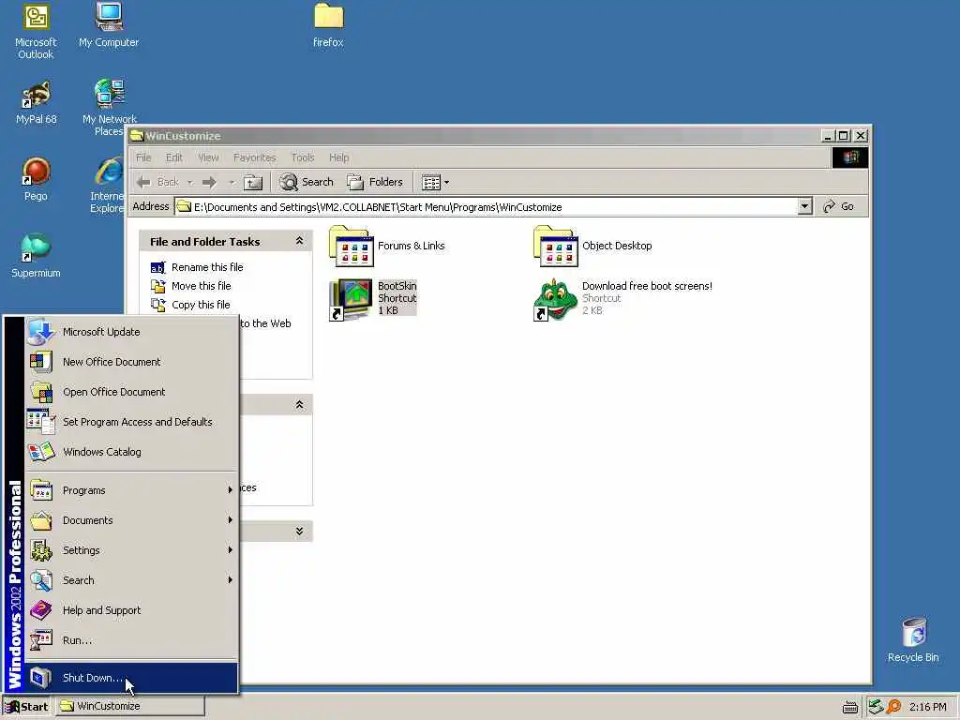Select My Network Places desktop icon
The height and width of the screenshot is (720, 960).
(x=110, y=107)
